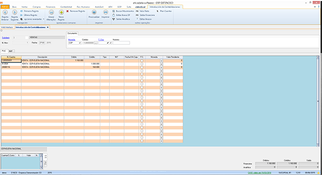Open Moneda dropdown for row 417504
Screen dimensions: 322x175
click(x=161, y=64)
